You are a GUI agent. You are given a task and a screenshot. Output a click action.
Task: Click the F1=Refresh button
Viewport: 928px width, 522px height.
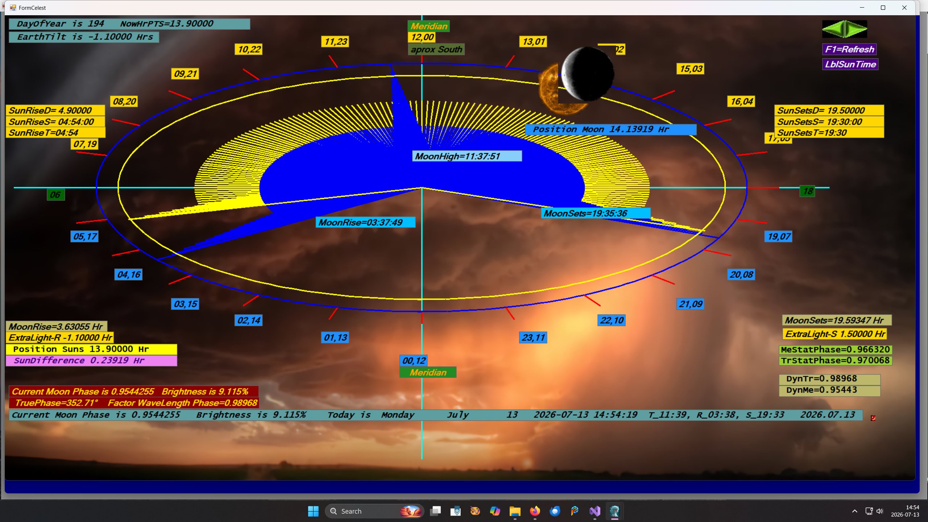pos(850,49)
